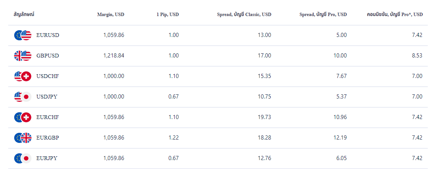Click the EURCHF flag pair icon
The height and width of the screenshot is (169, 439).
pyautogui.click(x=23, y=117)
